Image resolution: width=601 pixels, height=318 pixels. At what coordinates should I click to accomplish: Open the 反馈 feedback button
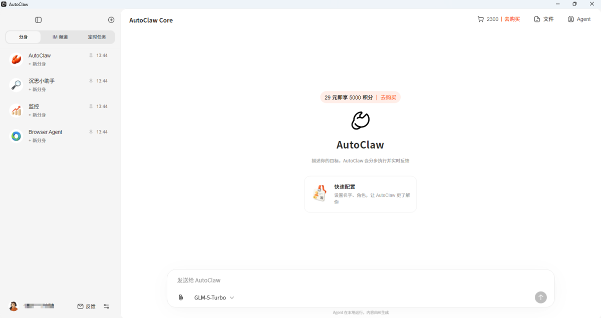(86, 306)
